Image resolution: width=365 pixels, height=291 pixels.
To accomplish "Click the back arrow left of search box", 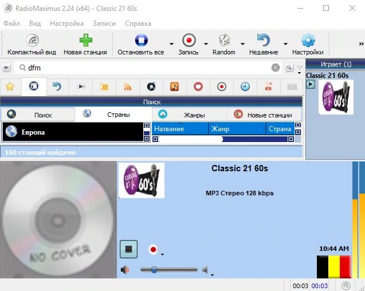I will tap(6, 68).
